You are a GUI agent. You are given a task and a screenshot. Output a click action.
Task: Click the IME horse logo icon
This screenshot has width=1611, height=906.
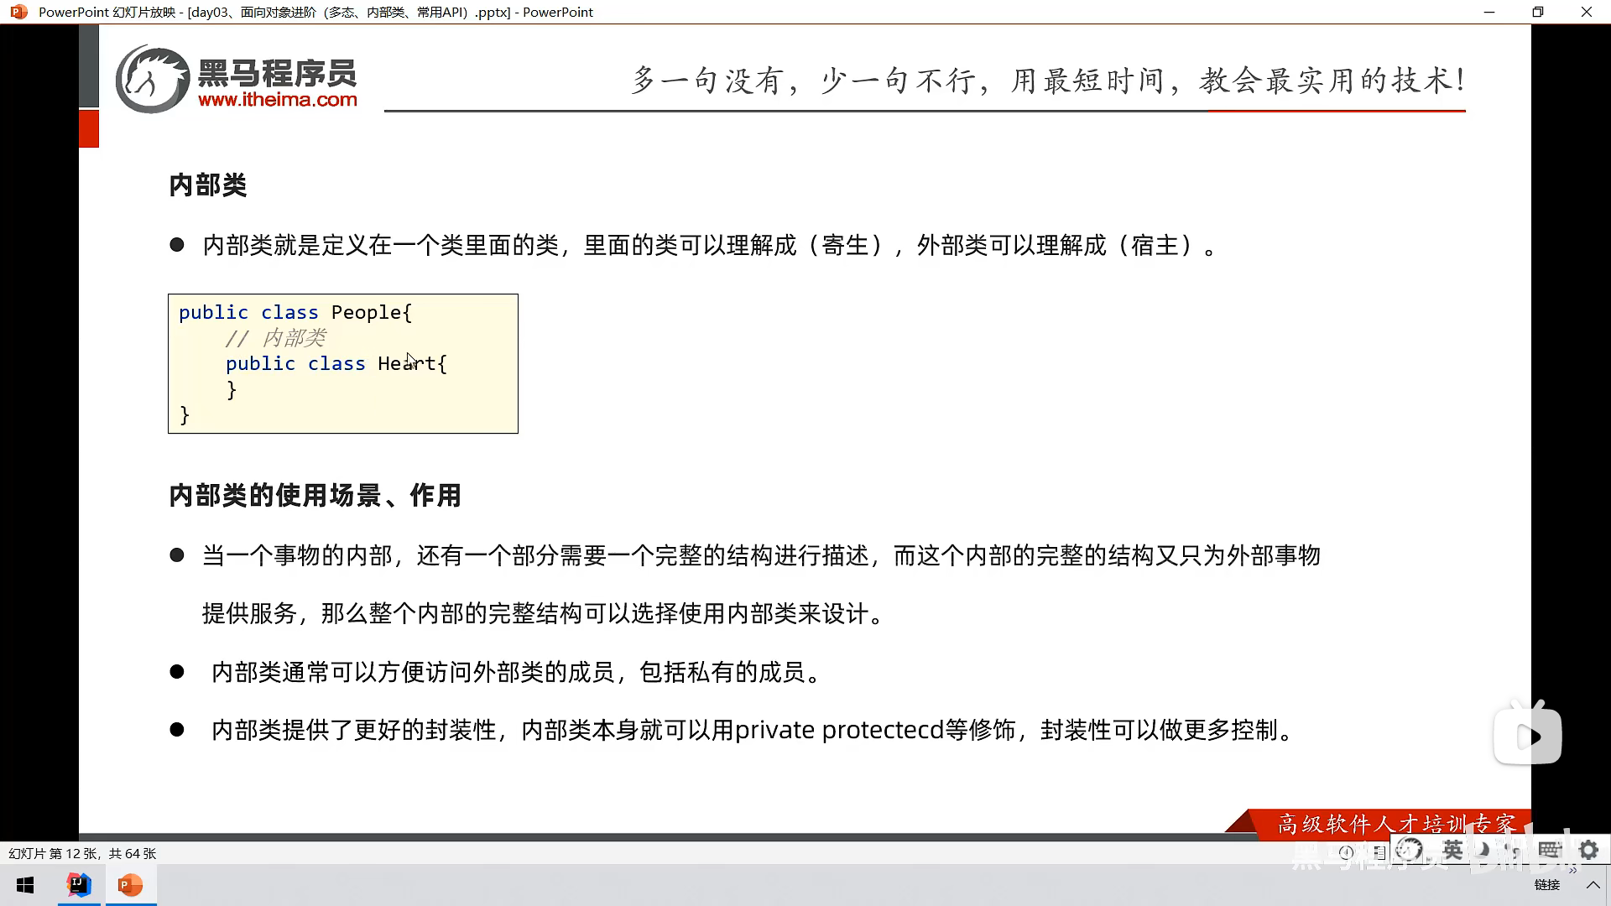[1409, 851]
